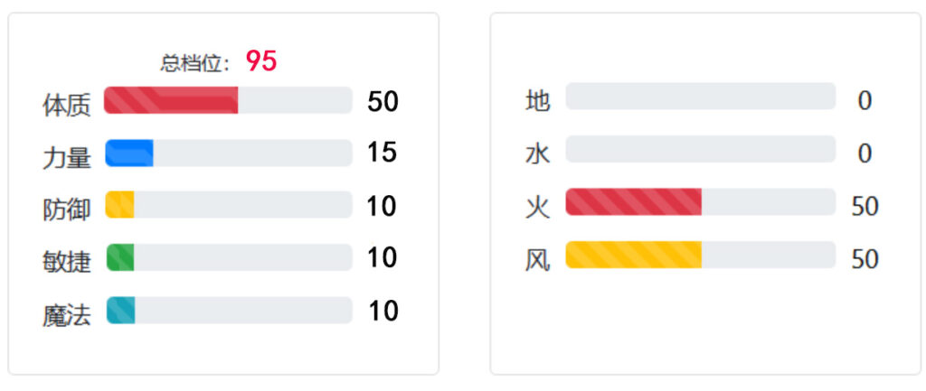Click the 总档位 label text

point(195,63)
